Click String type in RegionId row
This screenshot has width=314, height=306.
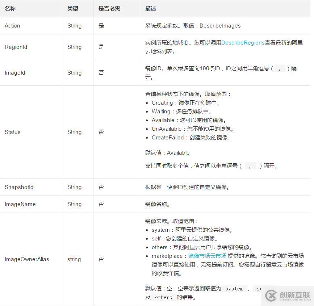[x=75, y=47]
